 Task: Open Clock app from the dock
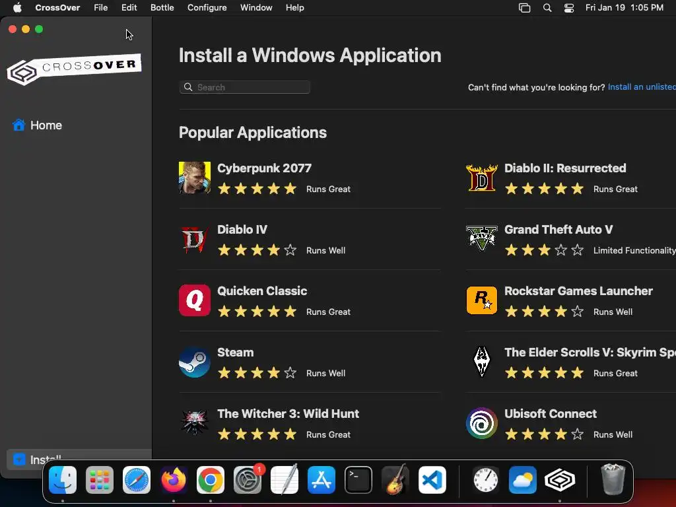[485, 480]
